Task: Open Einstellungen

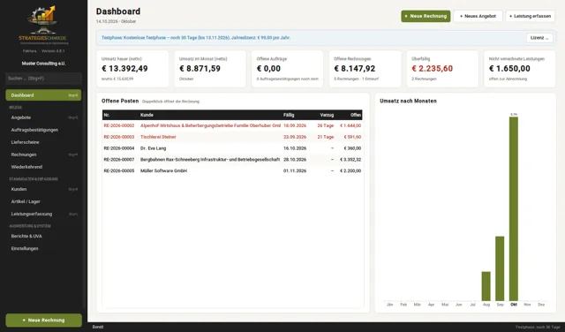Action: click(43, 248)
